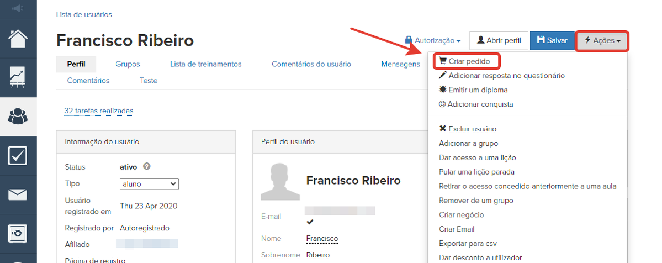662x263 pixels.
Task: Click the Abrir perfil button
Action: point(499,40)
